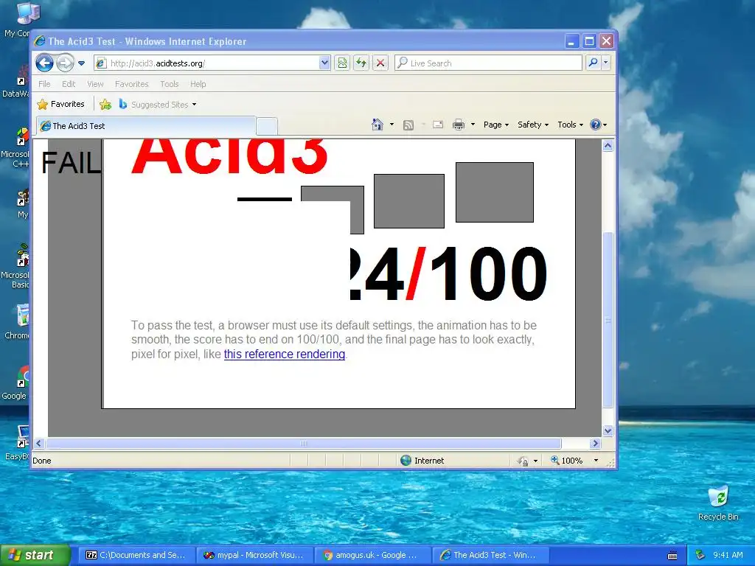
Task: Open the Edit menu
Action: point(69,84)
